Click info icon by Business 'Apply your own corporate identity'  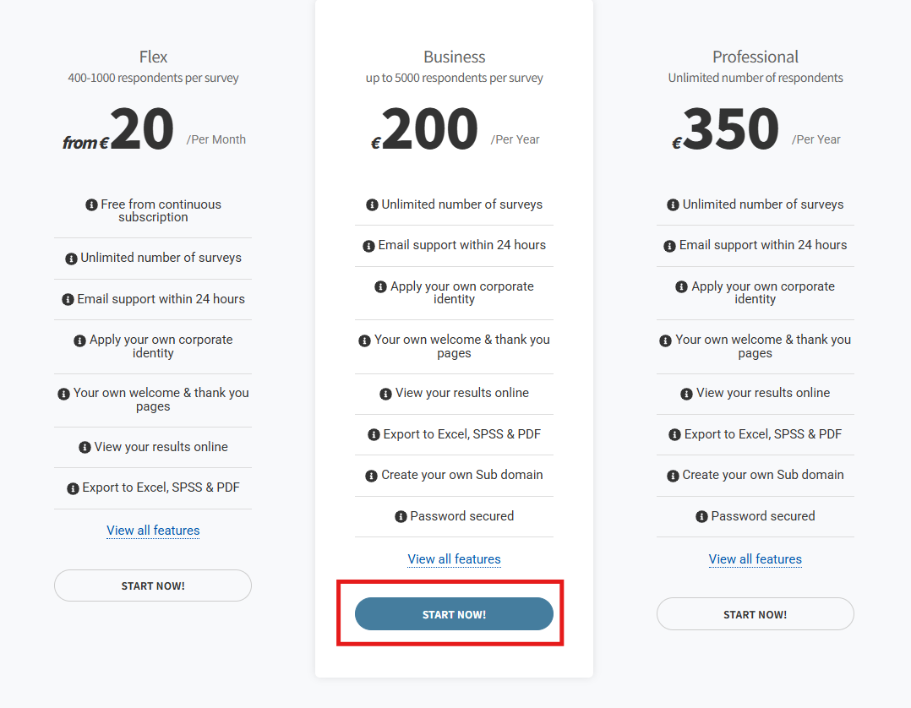click(381, 287)
